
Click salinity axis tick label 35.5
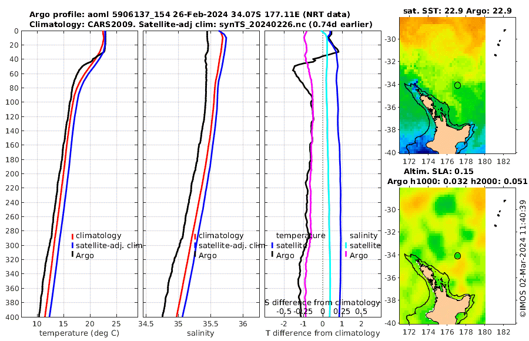point(210,324)
